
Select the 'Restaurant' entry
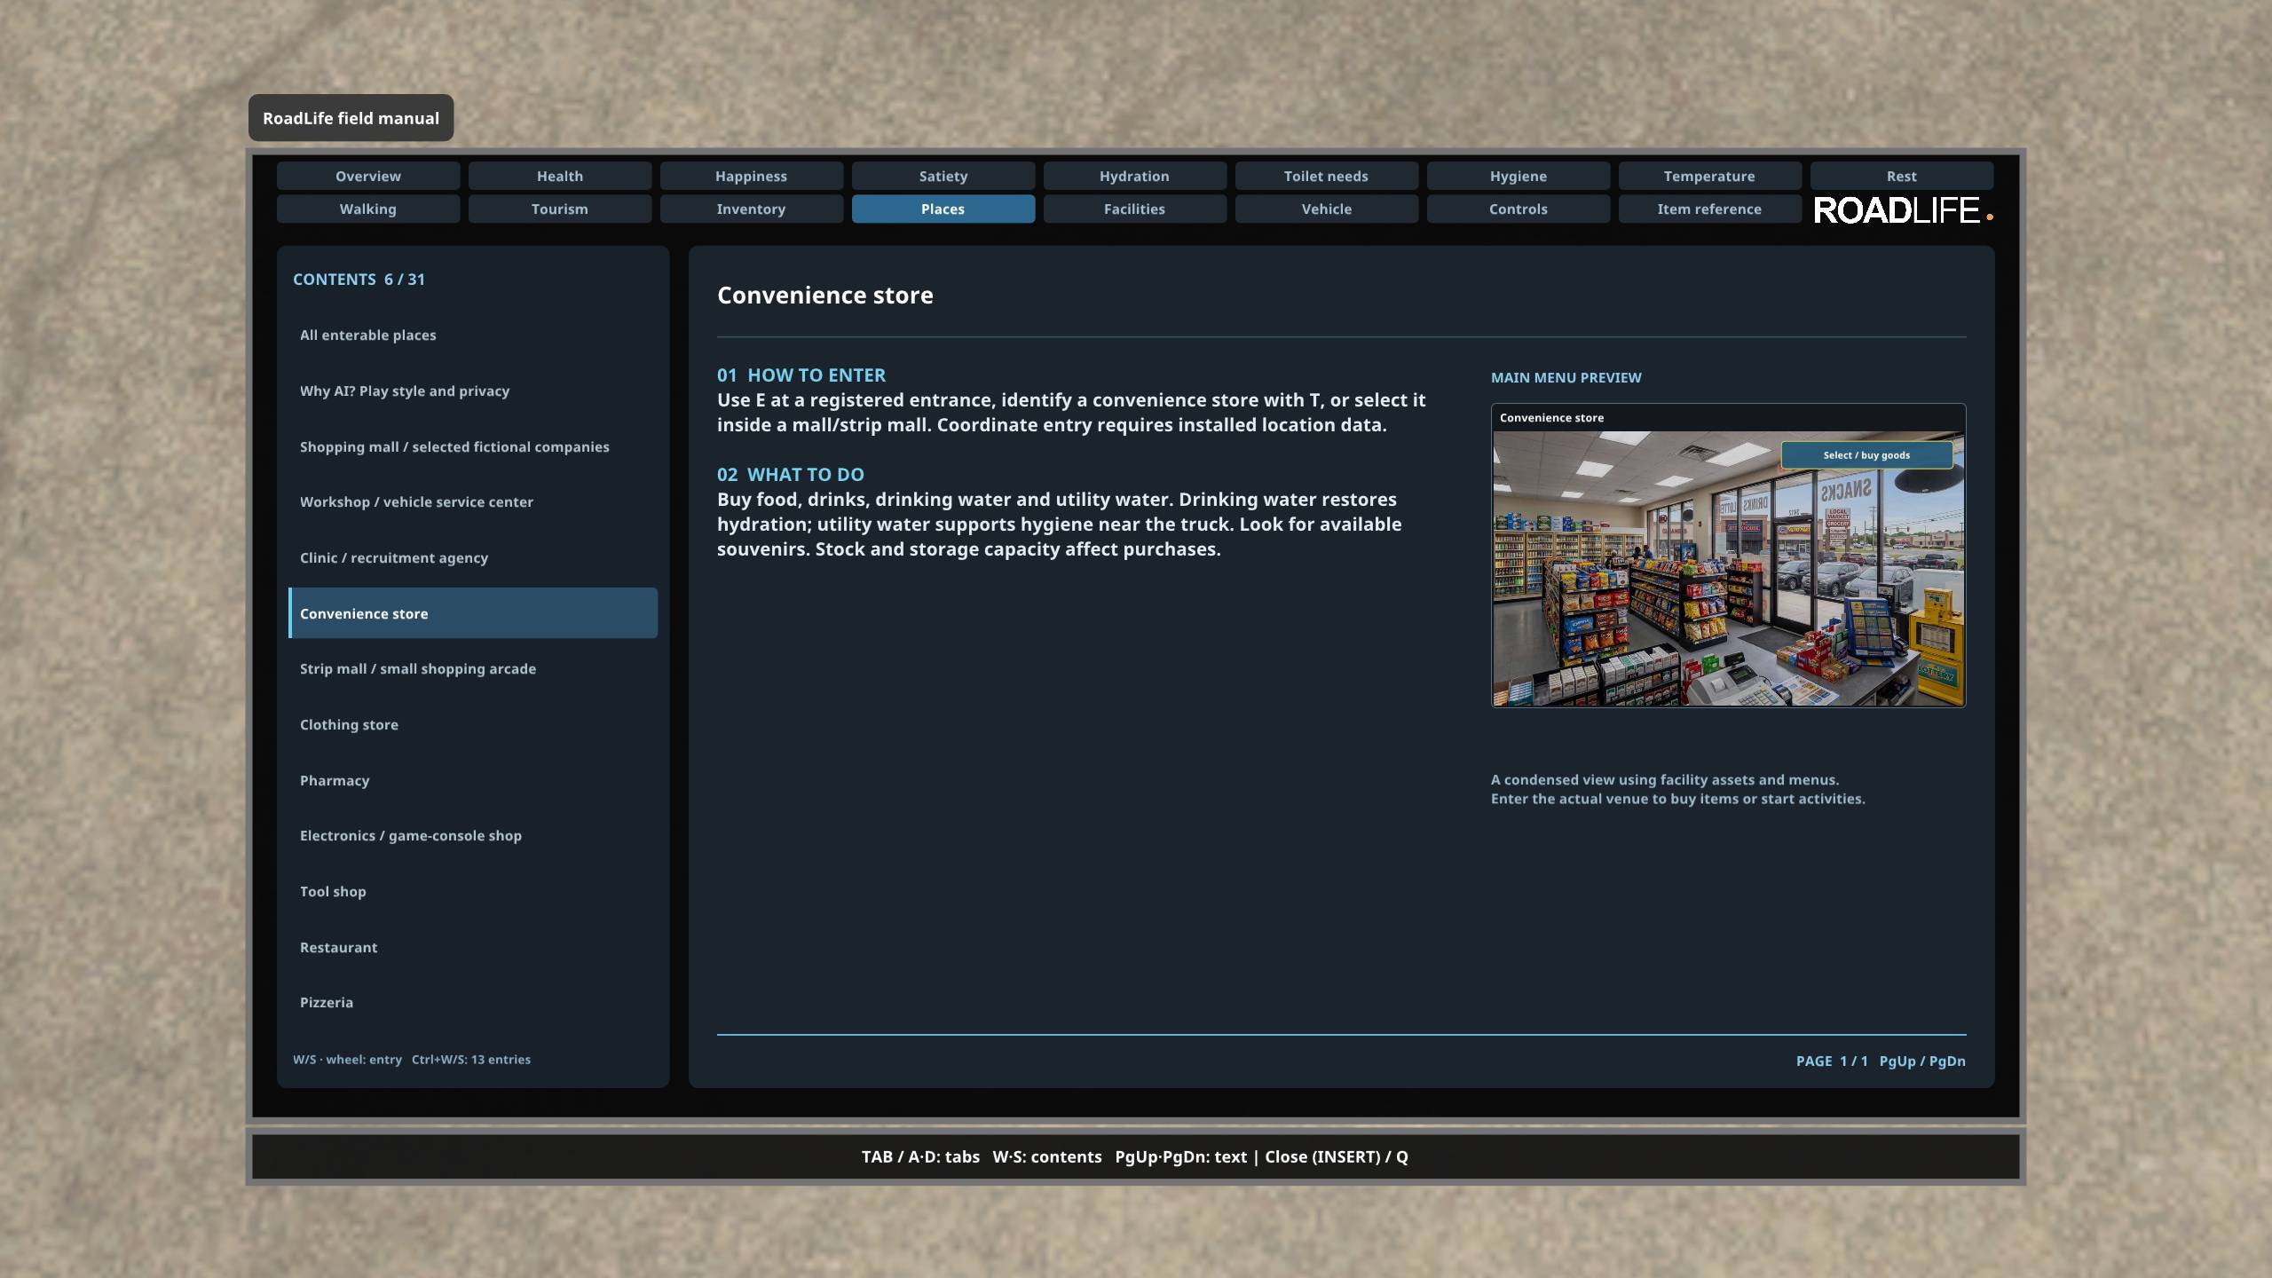(473, 947)
